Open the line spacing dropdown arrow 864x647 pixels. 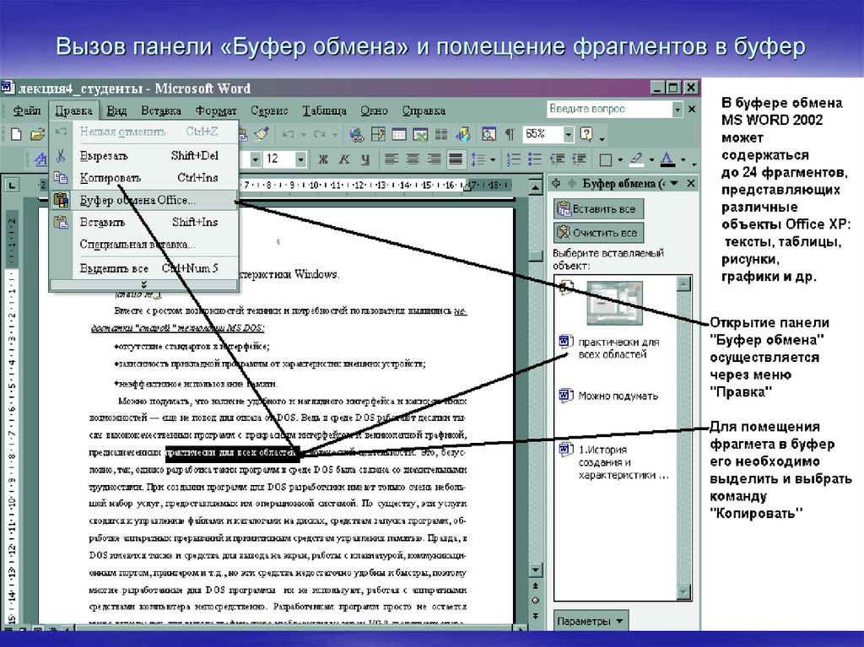click(x=492, y=160)
